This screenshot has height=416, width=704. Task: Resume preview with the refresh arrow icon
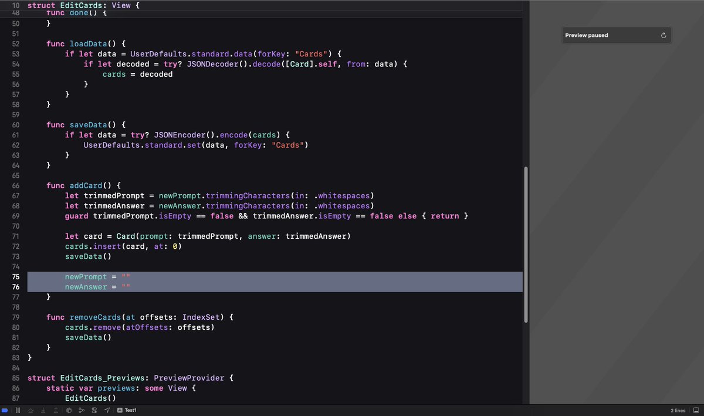coord(664,35)
